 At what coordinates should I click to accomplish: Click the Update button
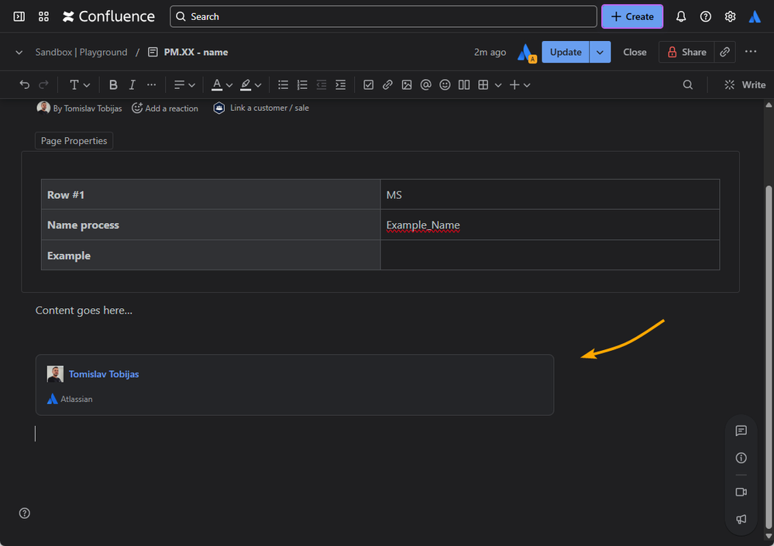[x=566, y=52]
